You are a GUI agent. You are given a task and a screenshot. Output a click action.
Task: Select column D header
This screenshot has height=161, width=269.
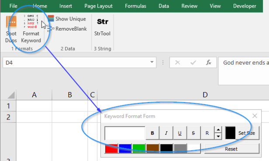[x=183, y=95]
